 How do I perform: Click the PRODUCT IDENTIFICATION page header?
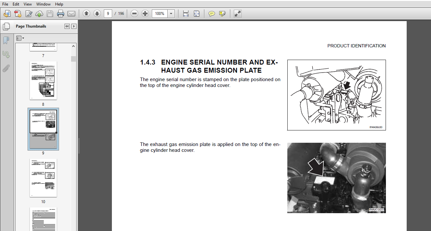coord(356,46)
